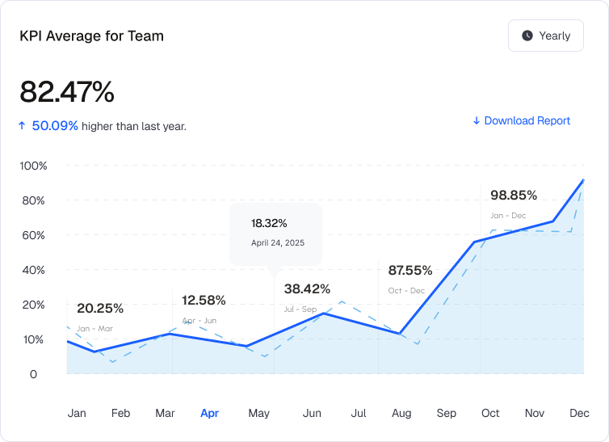Viewport: 609px width, 442px height.
Task: Click the clock icon in Yearly button
Action: click(527, 36)
